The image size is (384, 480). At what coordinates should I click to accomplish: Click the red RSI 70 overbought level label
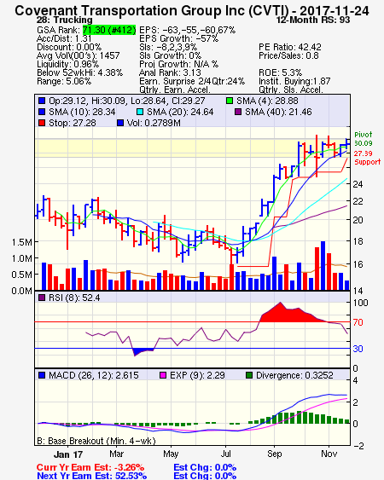[358, 322]
